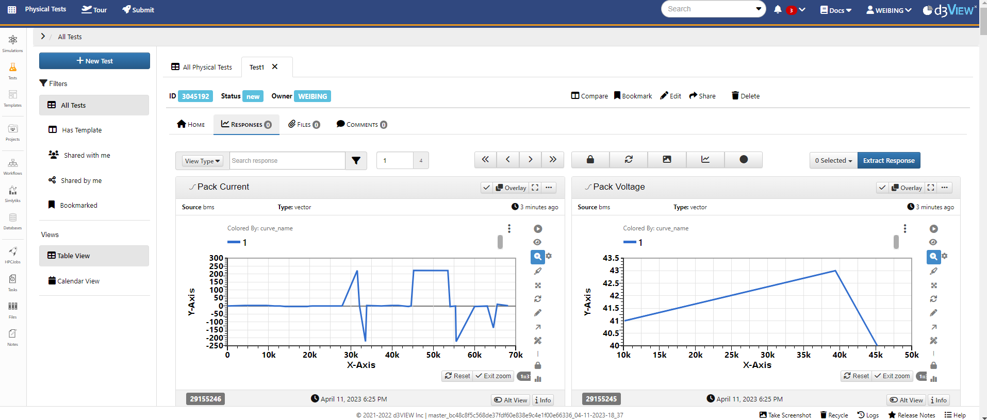This screenshot has width=987, height=420.
Task: Open the top Search dropdown arrow
Action: pyautogui.click(x=759, y=9)
